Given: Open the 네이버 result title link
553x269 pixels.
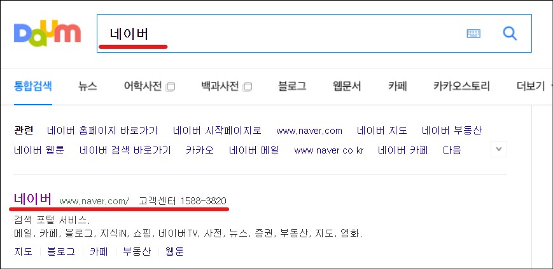Looking at the screenshot, I should pos(33,199).
